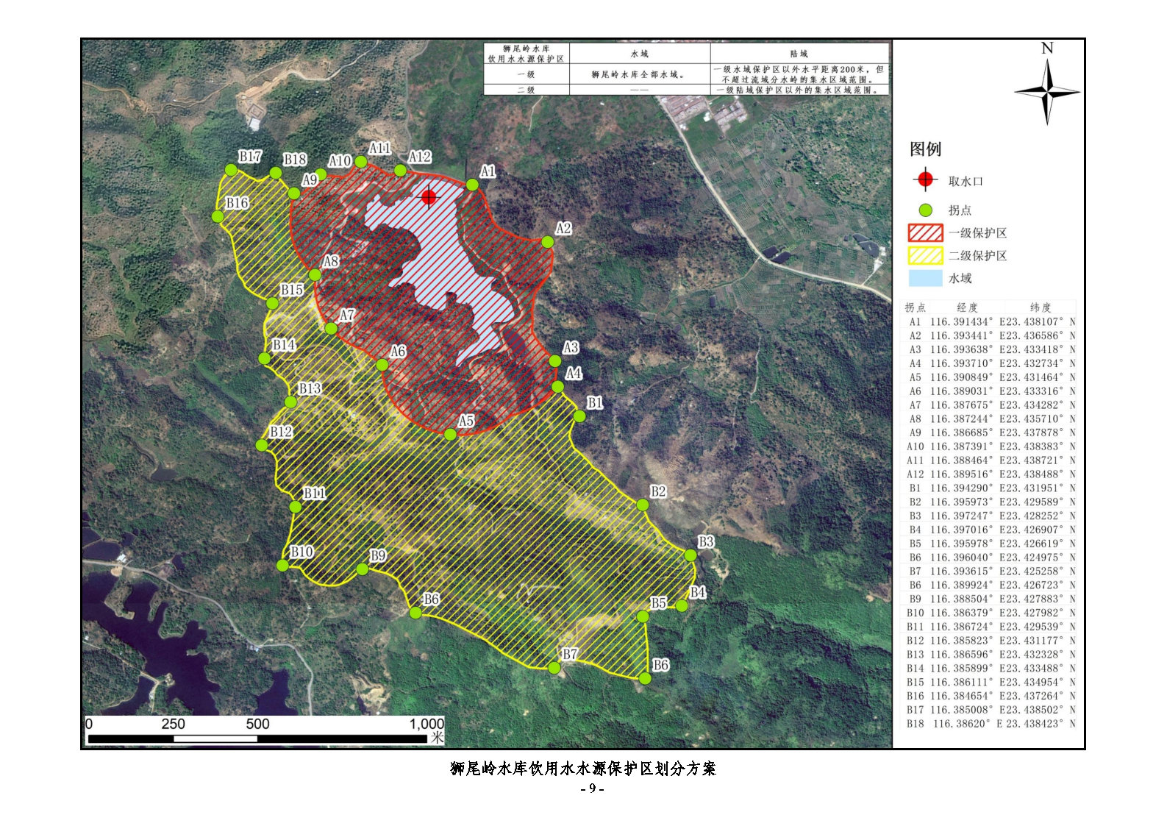This screenshot has height=826, width=1167.
Task: Click the red water intake marker on the reservoir
Action: tap(429, 196)
